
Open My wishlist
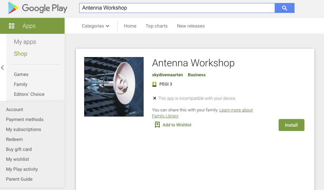point(17,159)
